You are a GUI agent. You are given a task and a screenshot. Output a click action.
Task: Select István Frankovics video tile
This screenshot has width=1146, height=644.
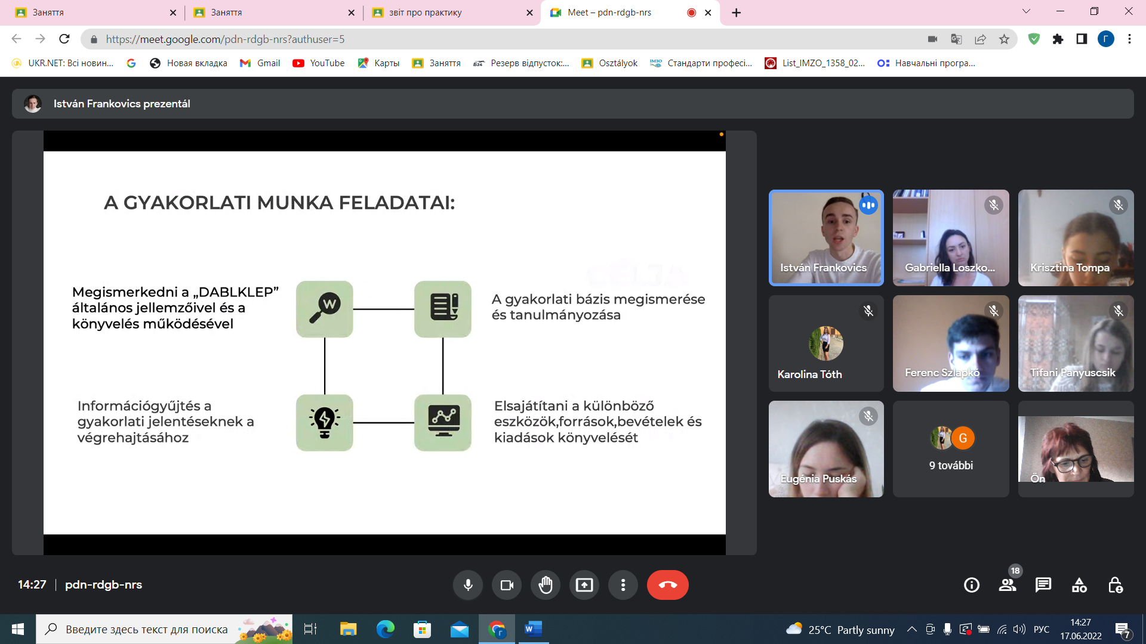[826, 237]
